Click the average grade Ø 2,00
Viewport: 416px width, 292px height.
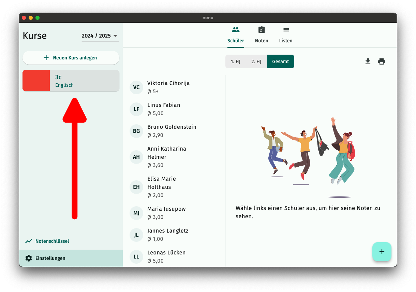pos(155,195)
